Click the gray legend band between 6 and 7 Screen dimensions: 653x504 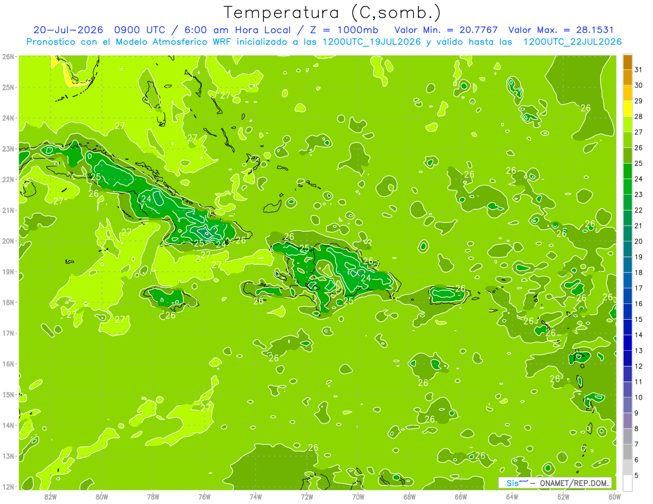[x=627, y=452]
